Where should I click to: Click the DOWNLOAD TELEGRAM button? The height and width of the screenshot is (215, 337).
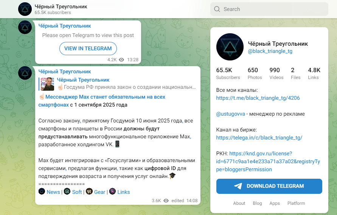[x=269, y=186]
